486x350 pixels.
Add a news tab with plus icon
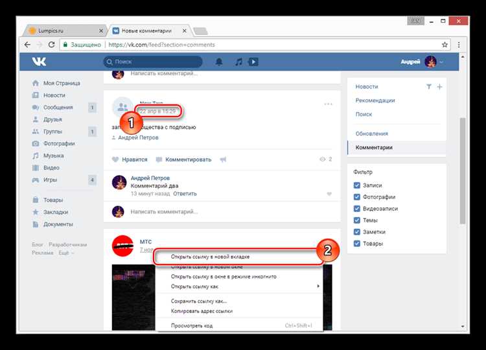click(439, 87)
